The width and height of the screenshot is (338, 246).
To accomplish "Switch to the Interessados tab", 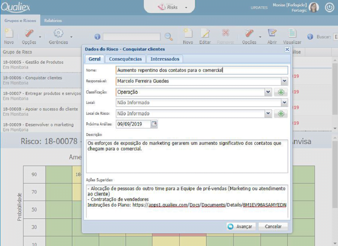I will pyautogui.click(x=165, y=59).
